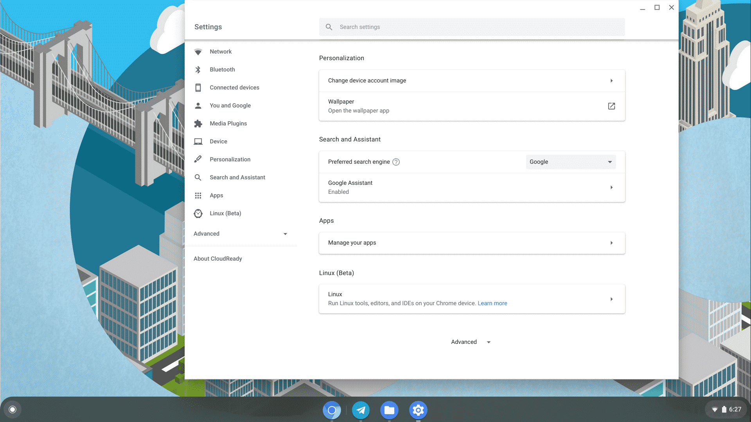Click the Bluetooth icon in sidebar
Screen dimensions: 751x422
198,70
